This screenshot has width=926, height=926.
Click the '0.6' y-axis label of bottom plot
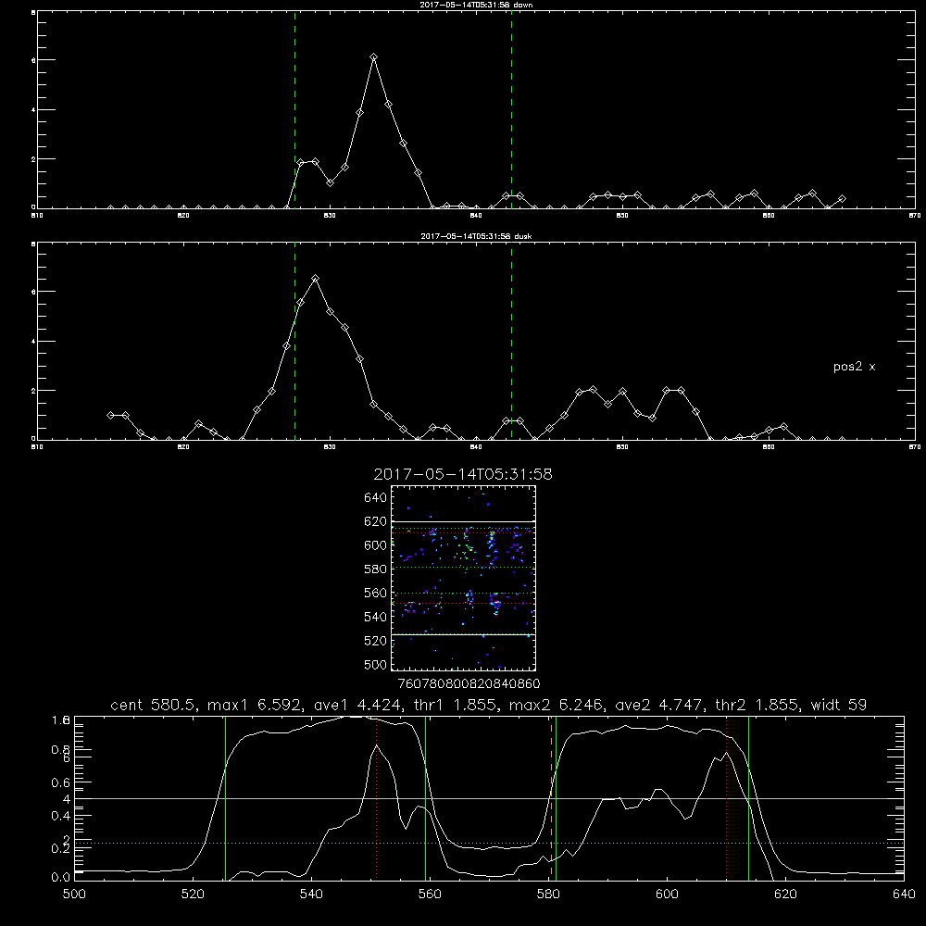point(61,782)
